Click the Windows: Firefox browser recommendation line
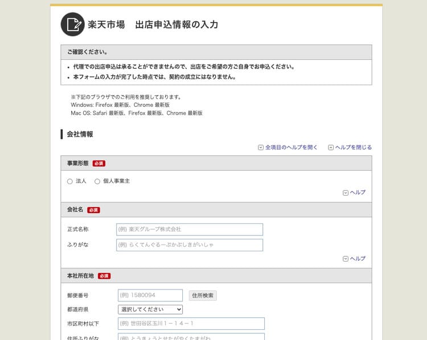 (120, 105)
